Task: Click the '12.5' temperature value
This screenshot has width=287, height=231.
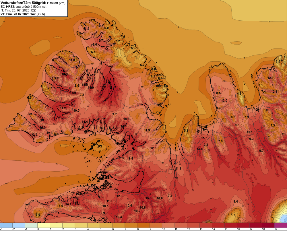Action: pos(224,100)
